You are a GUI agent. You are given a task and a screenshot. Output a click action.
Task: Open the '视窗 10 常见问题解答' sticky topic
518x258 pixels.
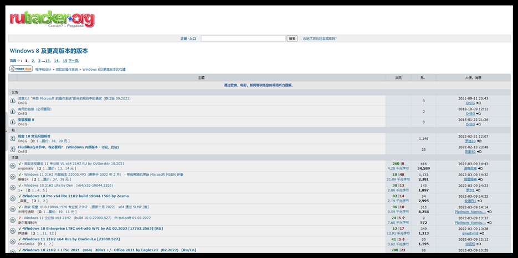[34, 136]
